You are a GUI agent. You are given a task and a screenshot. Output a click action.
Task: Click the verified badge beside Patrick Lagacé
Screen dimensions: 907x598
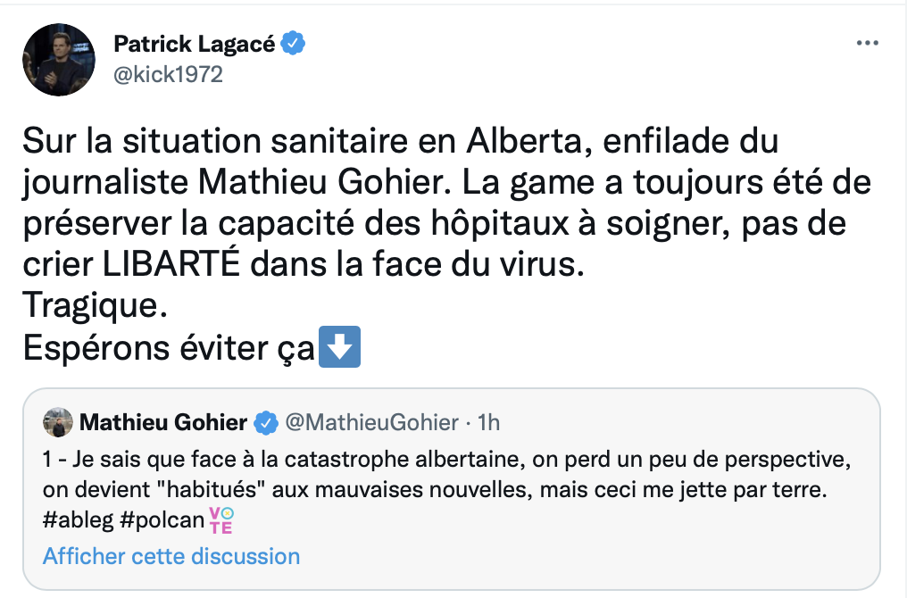click(294, 44)
